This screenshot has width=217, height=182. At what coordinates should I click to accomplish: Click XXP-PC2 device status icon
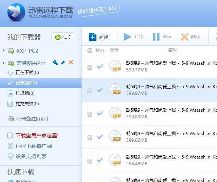(x=11, y=51)
